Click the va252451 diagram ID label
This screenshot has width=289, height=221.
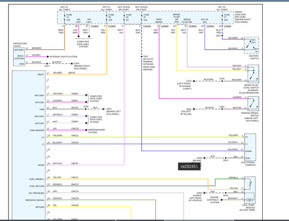coord(189,166)
